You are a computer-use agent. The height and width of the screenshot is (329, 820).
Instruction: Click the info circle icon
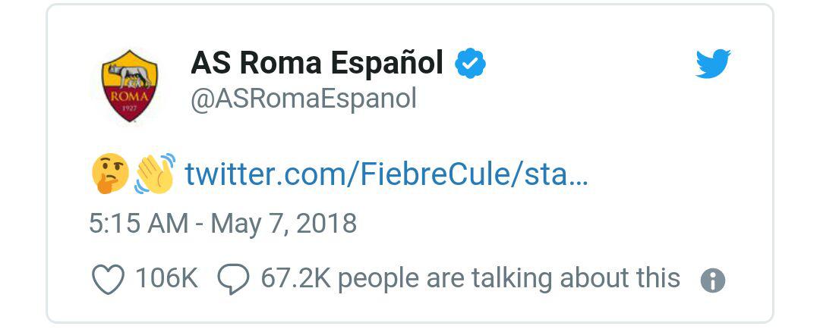713,281
